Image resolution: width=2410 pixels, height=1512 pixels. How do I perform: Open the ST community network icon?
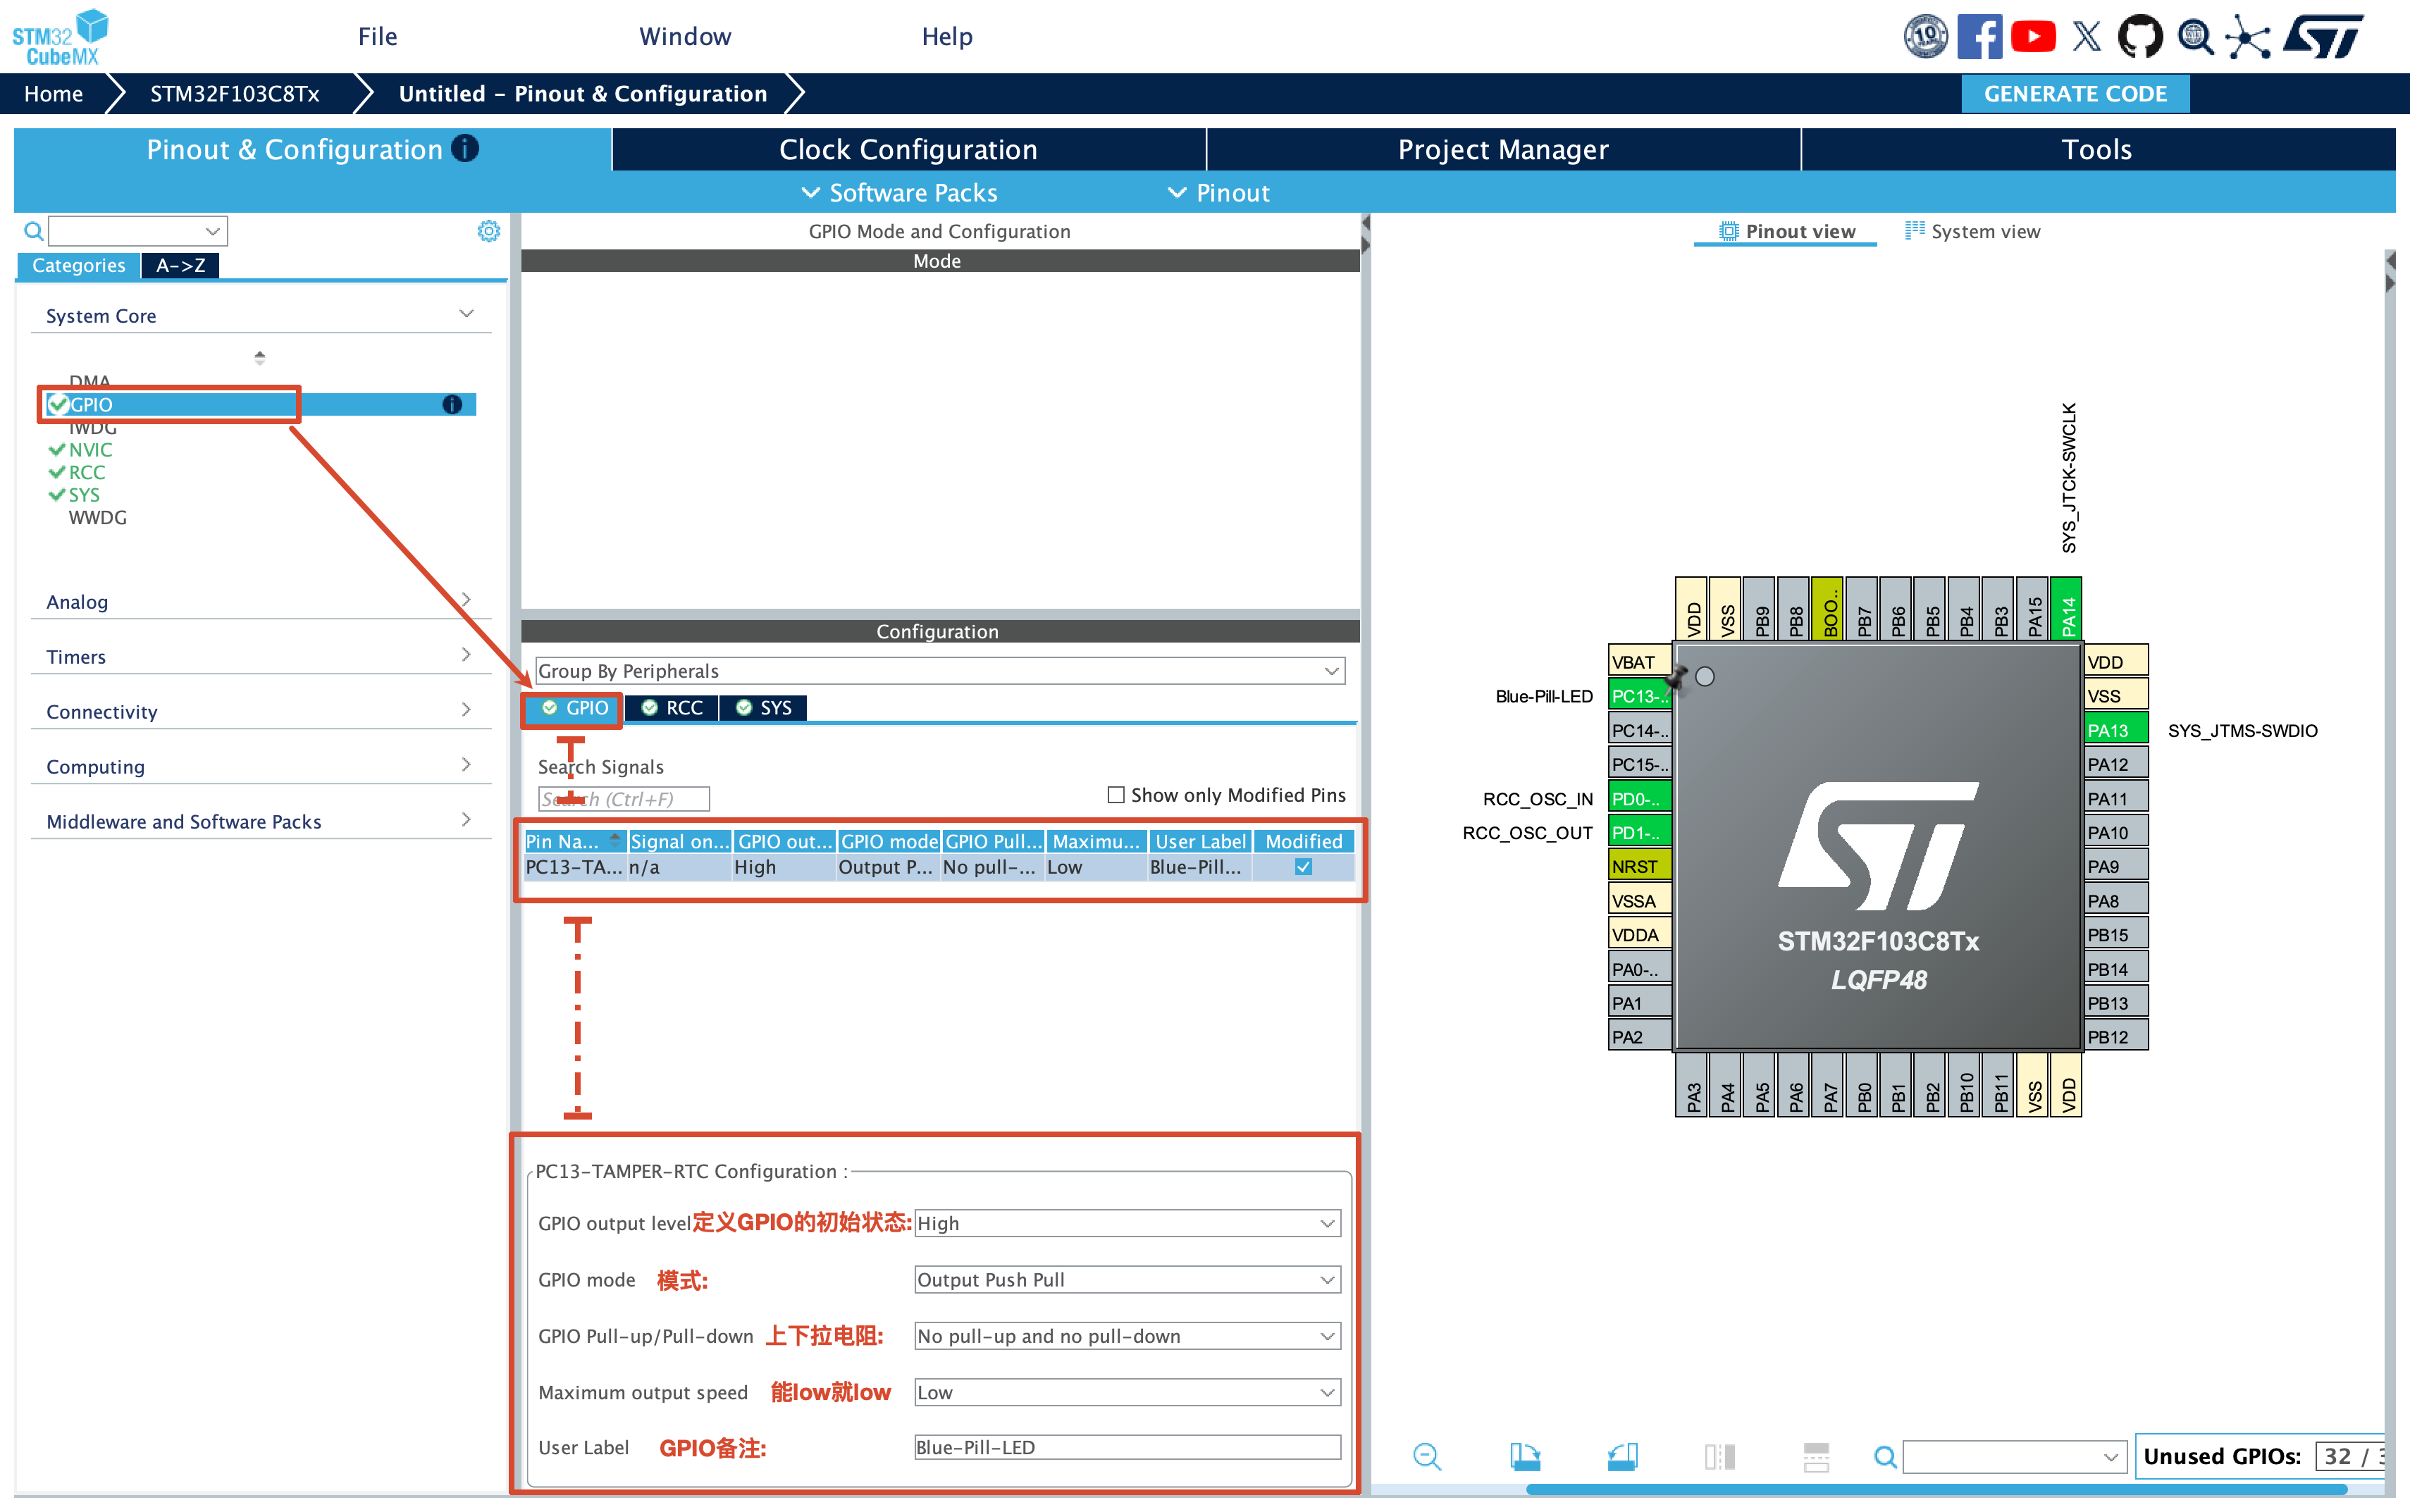2248,37
